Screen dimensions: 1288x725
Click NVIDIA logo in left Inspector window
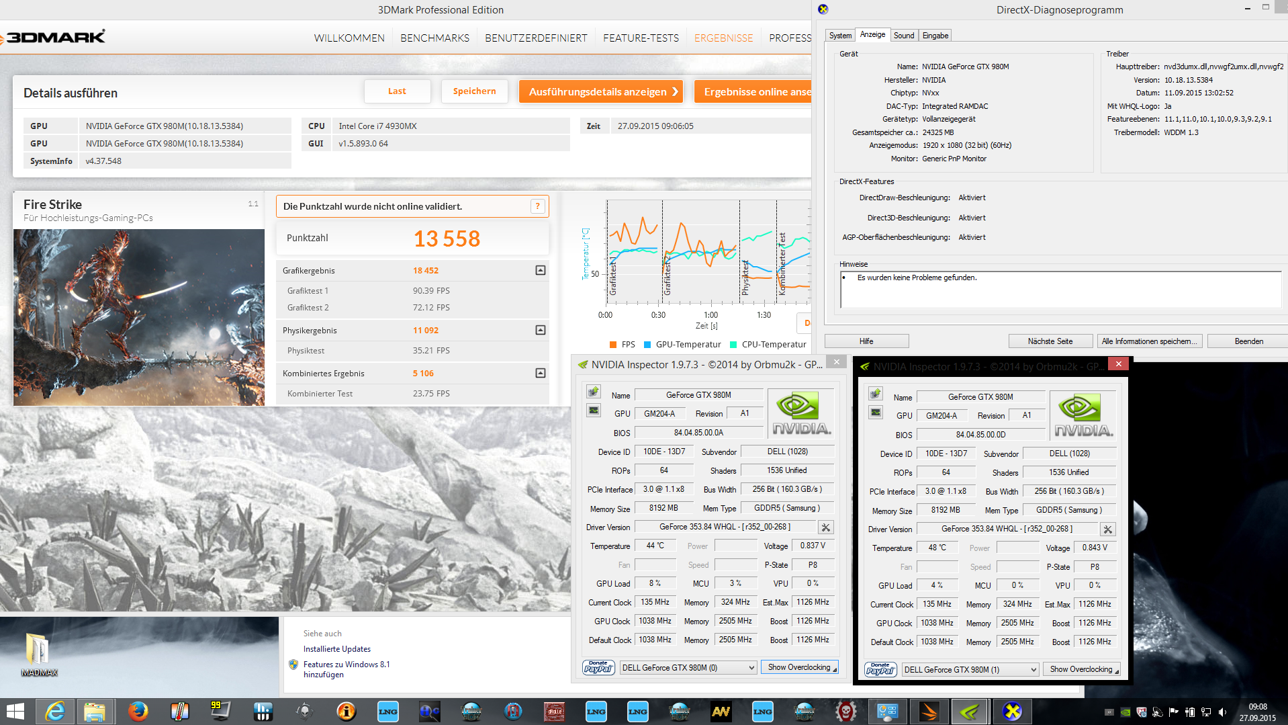coord(801,413)
